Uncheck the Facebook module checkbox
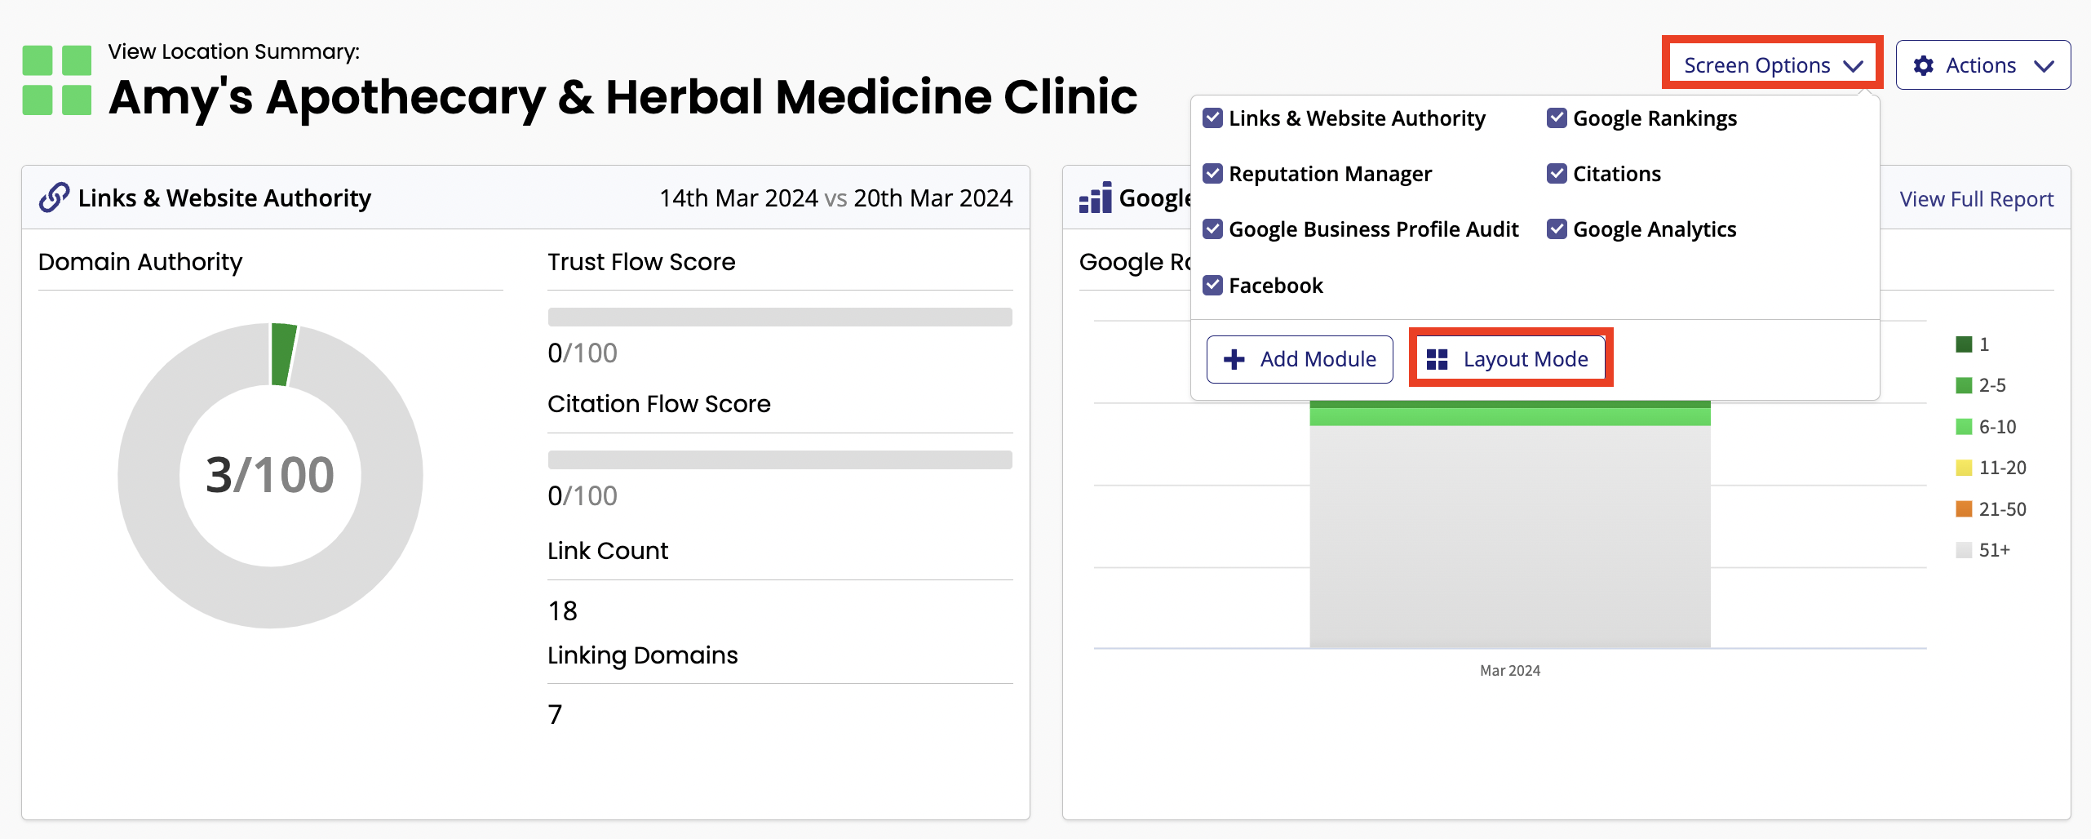 click(1213, 286)
